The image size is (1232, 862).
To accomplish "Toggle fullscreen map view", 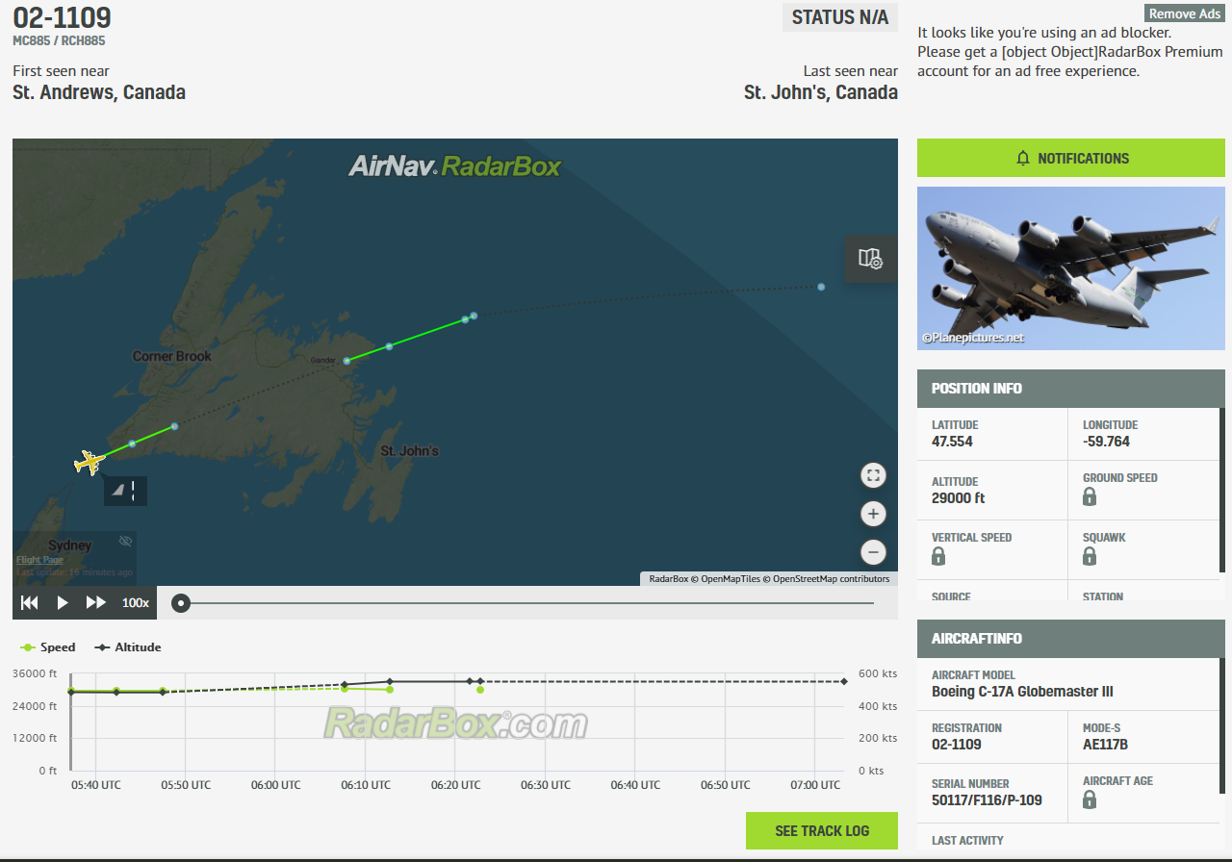I will (873, 475).
